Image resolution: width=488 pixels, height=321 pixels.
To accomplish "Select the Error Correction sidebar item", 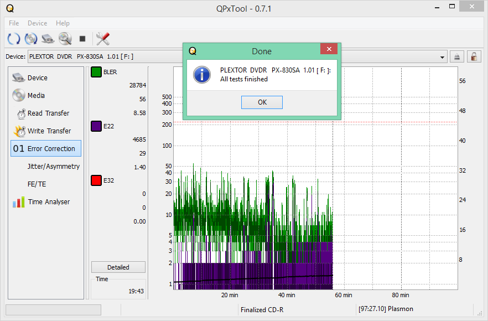I will point(46,148).
